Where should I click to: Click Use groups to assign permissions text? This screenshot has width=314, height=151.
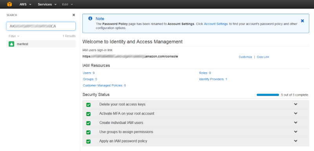(126, 132)
